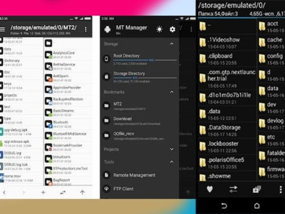Viewport: 285px width, 214px height.
Task: Open Bluetooth entry
Action: (x=68, y=124)
